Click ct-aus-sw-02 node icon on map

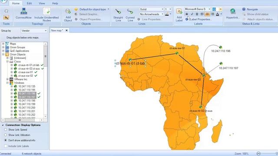point(204,75)
